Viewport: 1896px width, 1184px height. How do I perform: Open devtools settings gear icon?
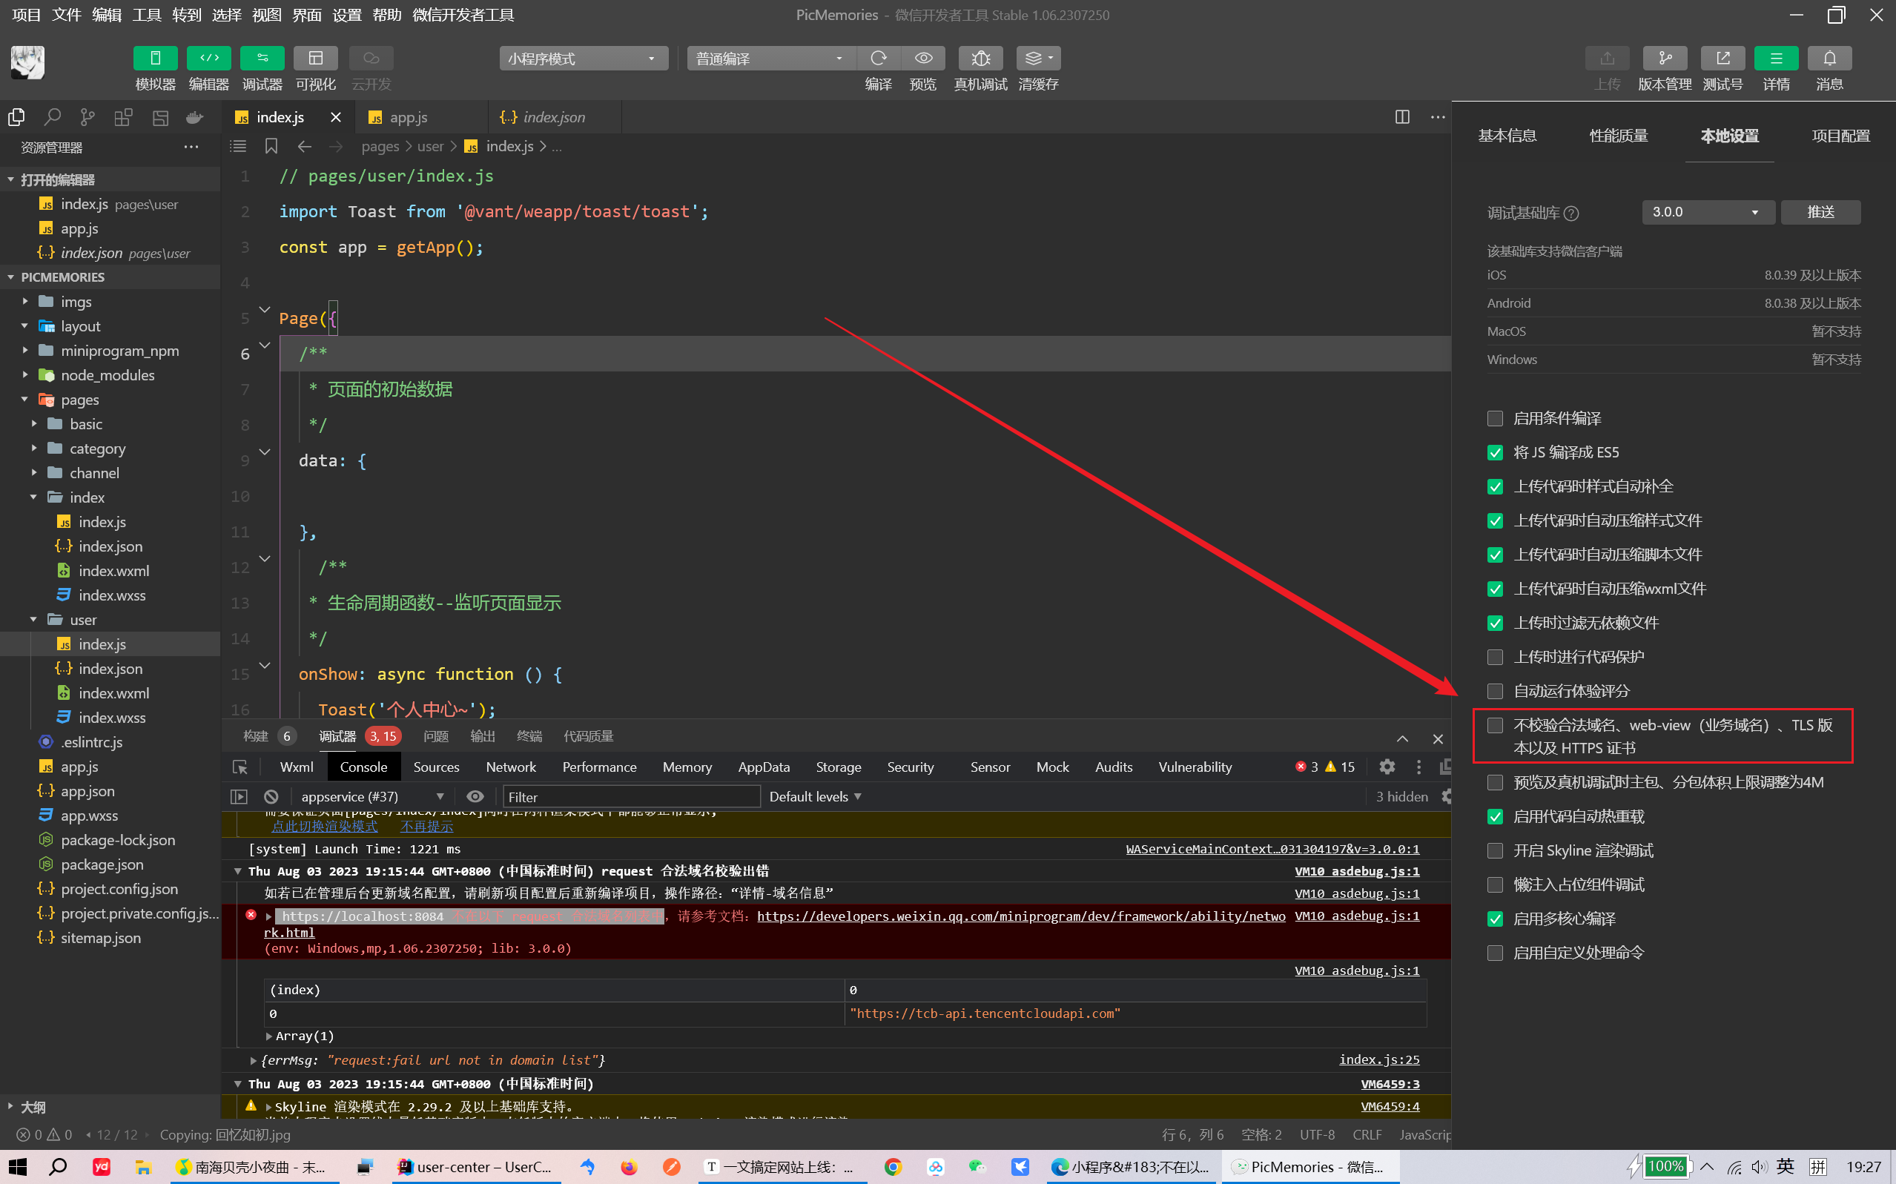pos(1387,767)
